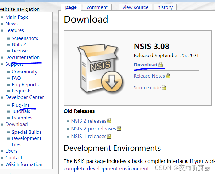Open FAQ page
215x174 pixels.
pos(16,78)
